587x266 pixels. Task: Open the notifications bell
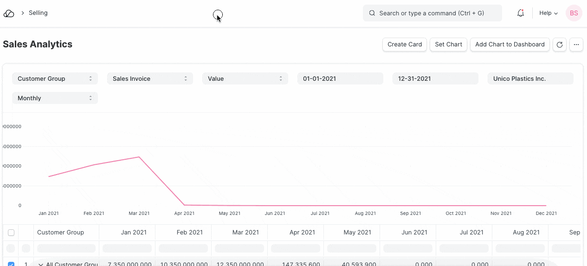pyautogui.click(x=521, y=13)
